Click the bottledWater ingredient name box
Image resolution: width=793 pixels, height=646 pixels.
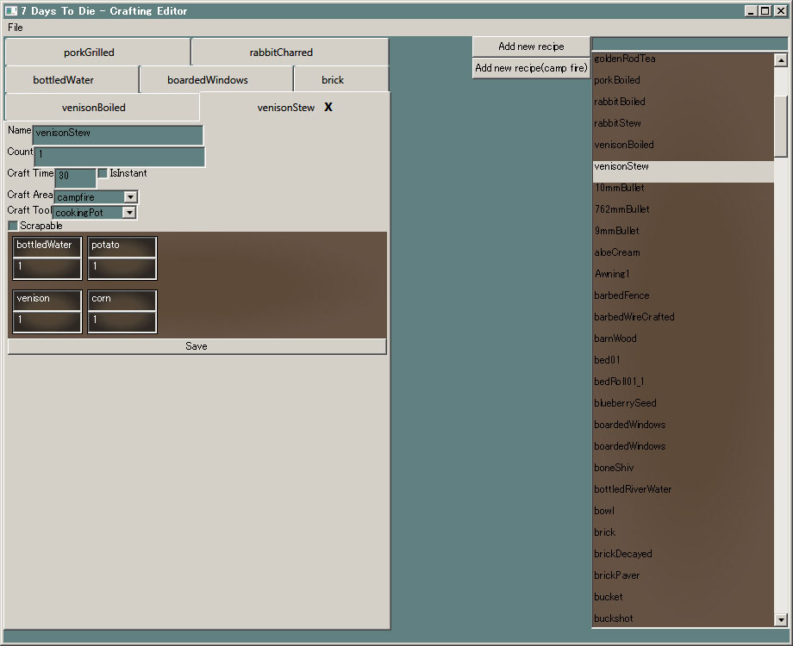coord(47,246)
